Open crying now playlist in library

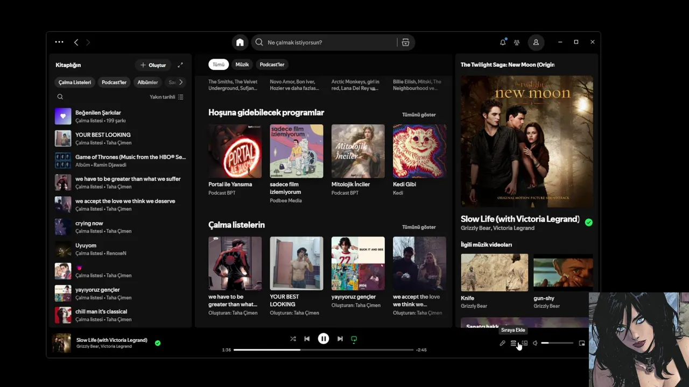pos(120,227)
